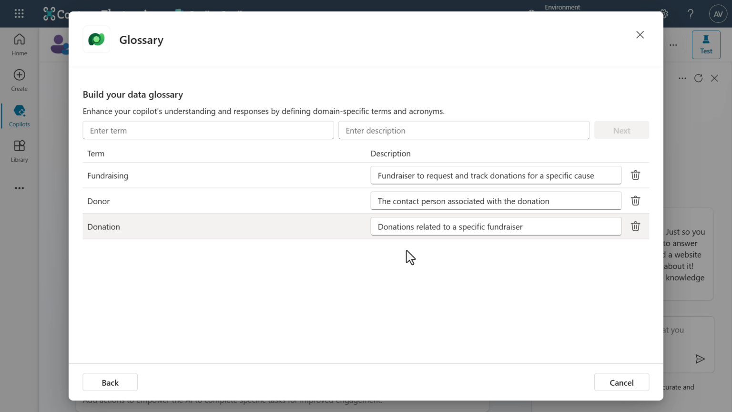Click the Next button
The image size is (732, 412).
click(621, 130)
